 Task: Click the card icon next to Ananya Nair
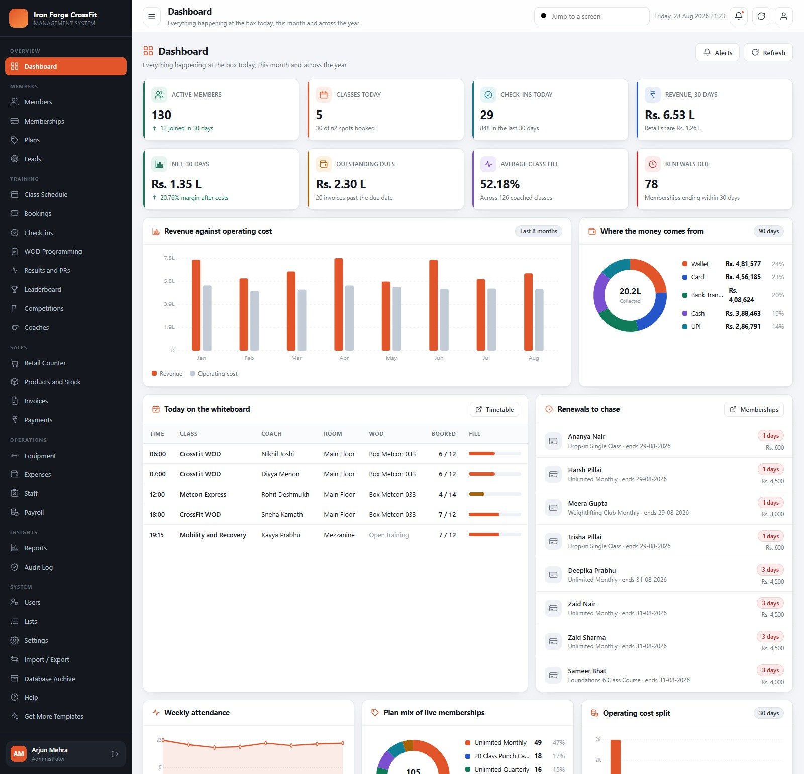(x=553, y=441)
